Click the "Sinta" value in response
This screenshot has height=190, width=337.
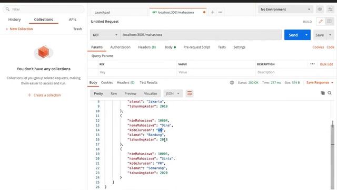[x=167, y=158]
